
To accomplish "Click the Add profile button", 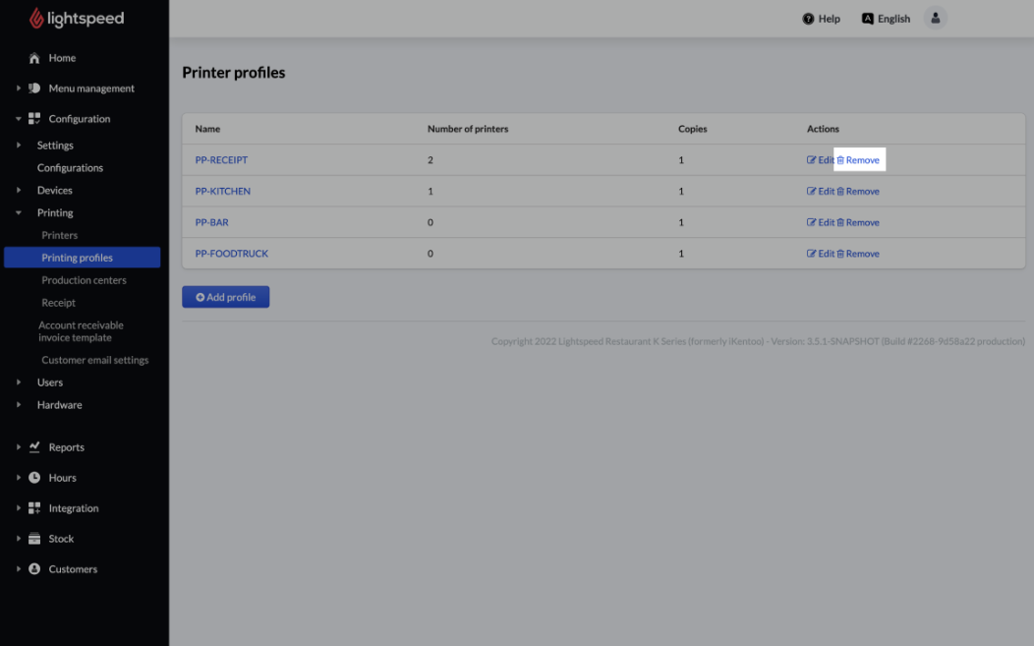I will [x=225, y=297].
